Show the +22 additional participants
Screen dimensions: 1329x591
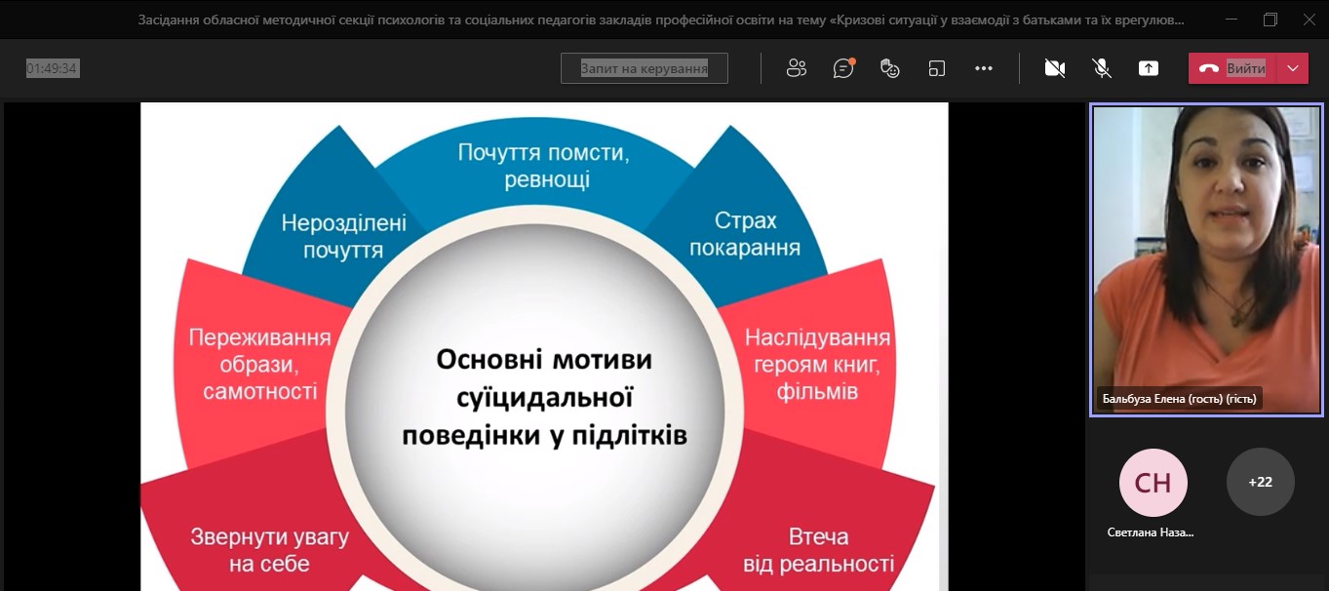click(x=1260, y=482)
